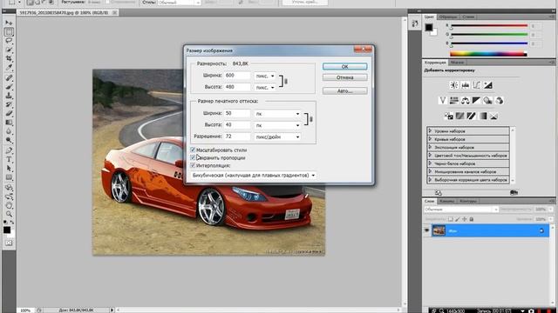The width and height of the screenshot is (558, 313).
Task: Add a Levels adjustment icon
Action: (465, 85)
